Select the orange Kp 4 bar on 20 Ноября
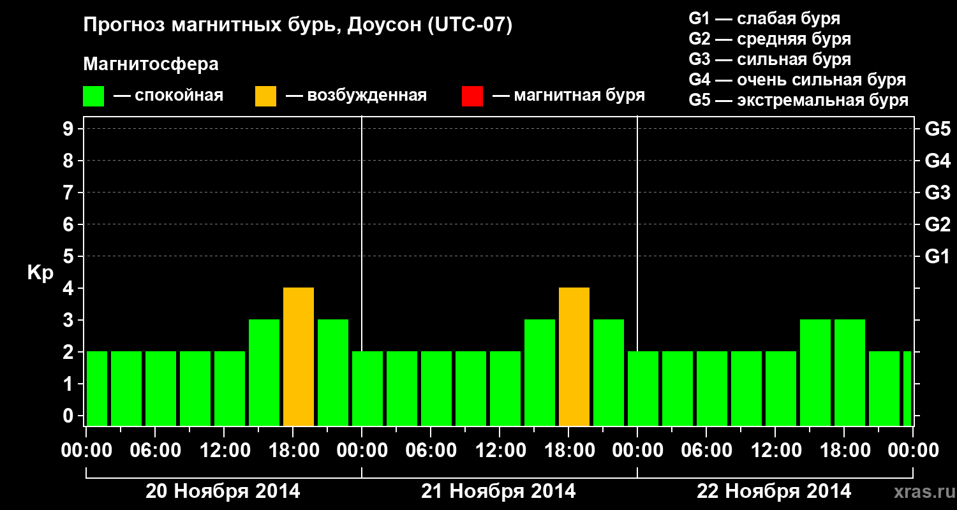The width and height of the screenshot is (957, 510). click(x=299, y=357)
